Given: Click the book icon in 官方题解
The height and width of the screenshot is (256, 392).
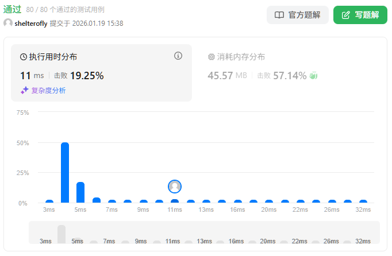Looking at the screenshot, I should click(279, 15).
